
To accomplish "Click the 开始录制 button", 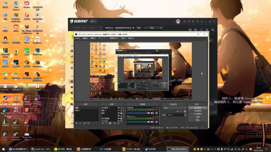I will (x=198, y=111).
